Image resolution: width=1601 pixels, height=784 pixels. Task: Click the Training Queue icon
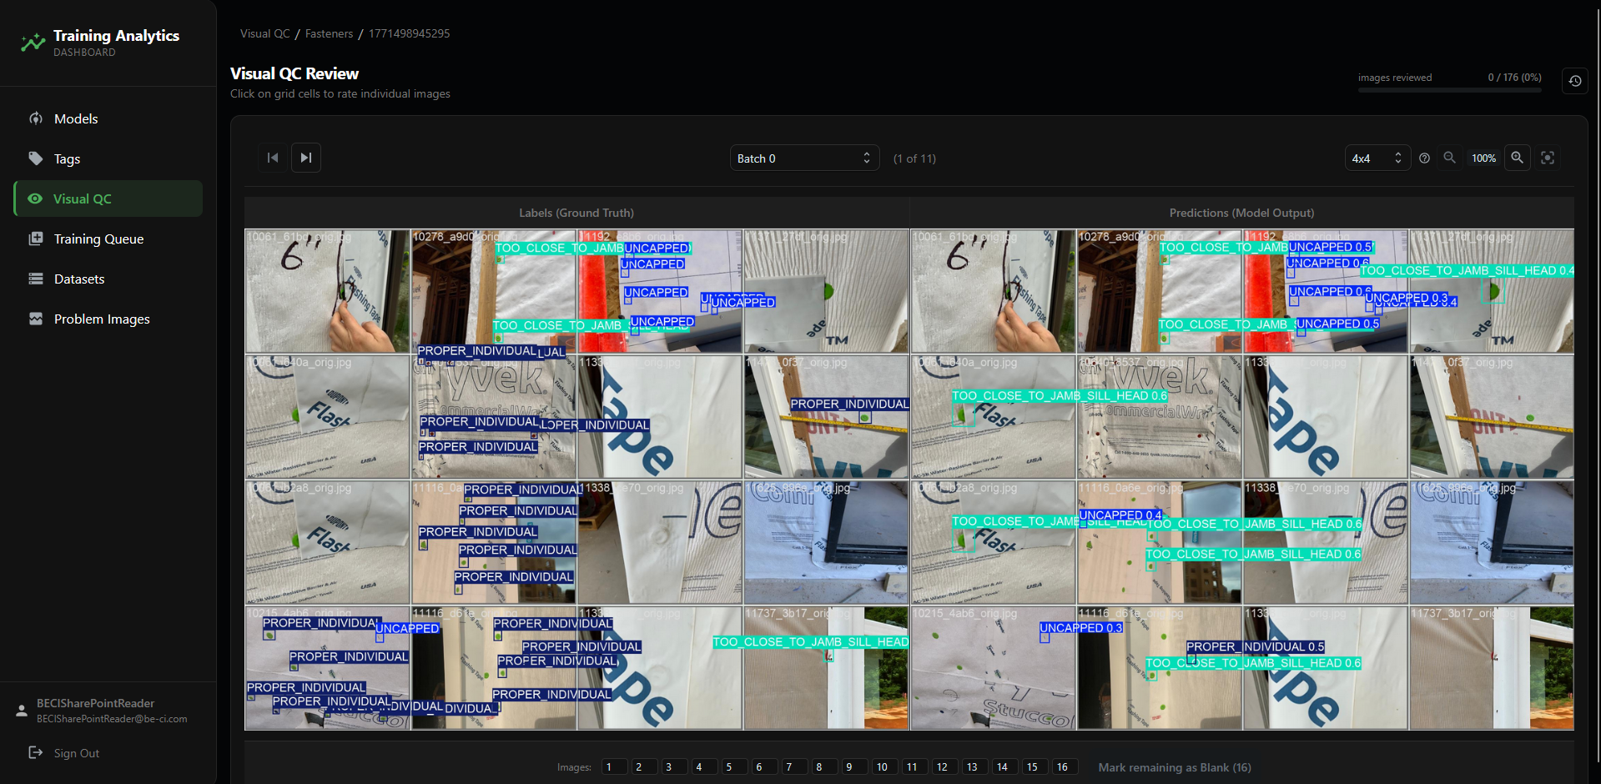pyautogui.click(x=36, y=239)
